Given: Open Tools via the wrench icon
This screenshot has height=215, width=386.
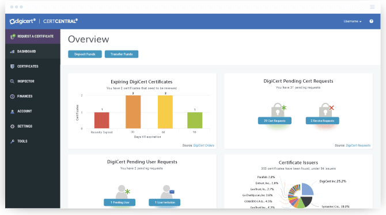Looking at the screenshot, I should [x=12, y=141].
